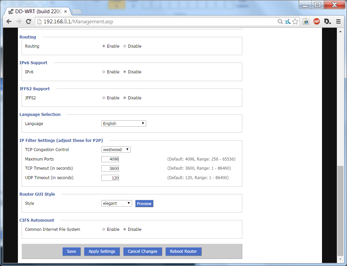This screenshot has width=347, height=266.
Task: Click the scrollbar up arrow
Action: pos(340,32)
